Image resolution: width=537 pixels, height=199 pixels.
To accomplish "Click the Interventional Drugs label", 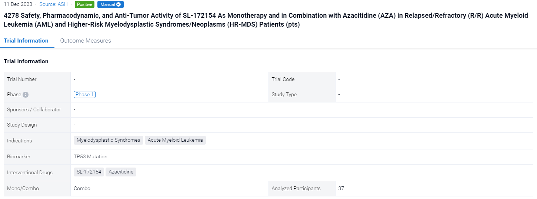I will click(x=30, y=172).
